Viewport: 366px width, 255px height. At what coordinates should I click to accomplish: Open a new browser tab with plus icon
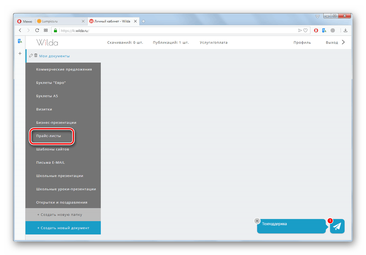[143, 21]
